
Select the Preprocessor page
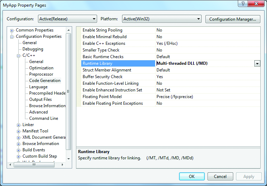tap(41, 74)
